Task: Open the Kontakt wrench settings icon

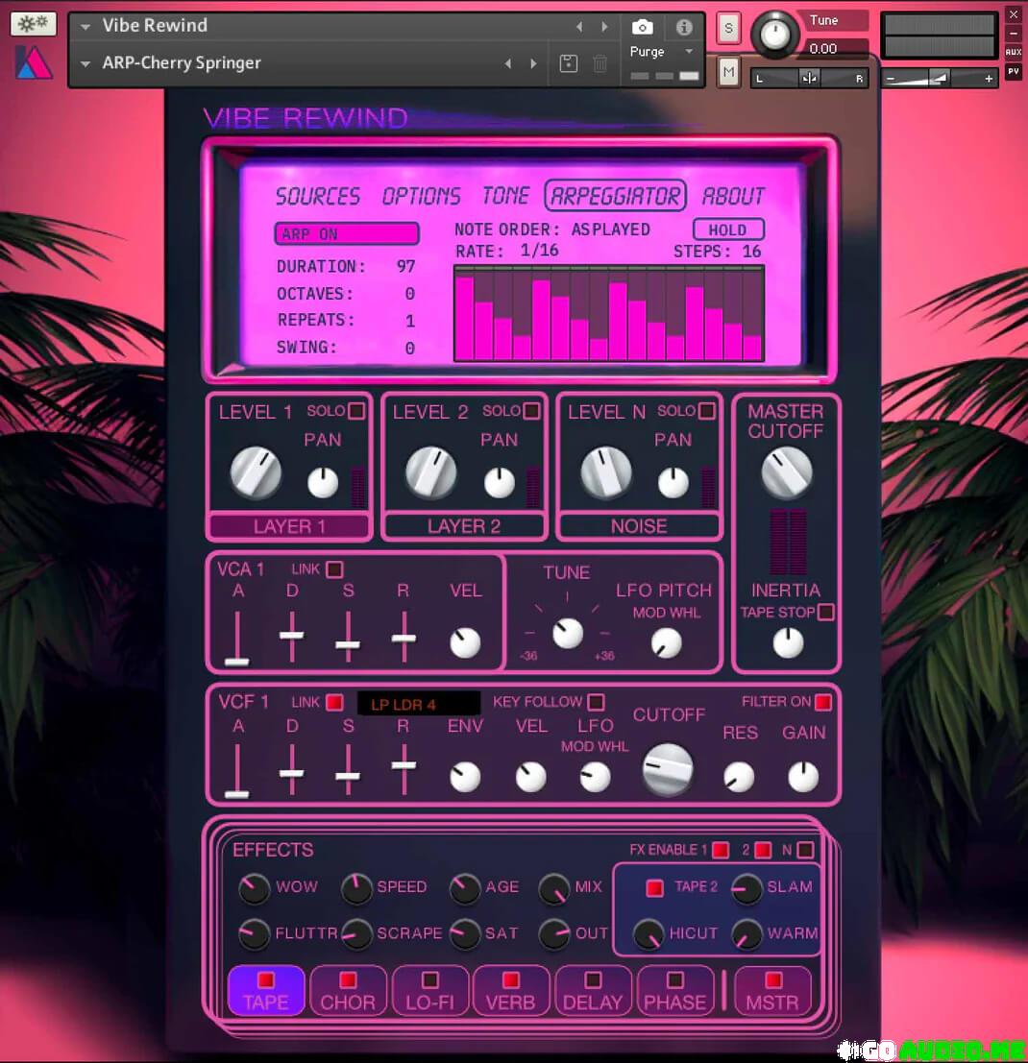Action: [x=34, y=24]
